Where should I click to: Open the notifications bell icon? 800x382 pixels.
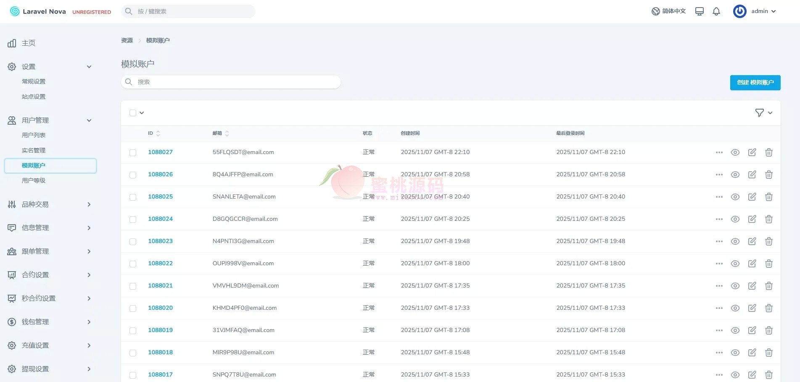point(716,11)
